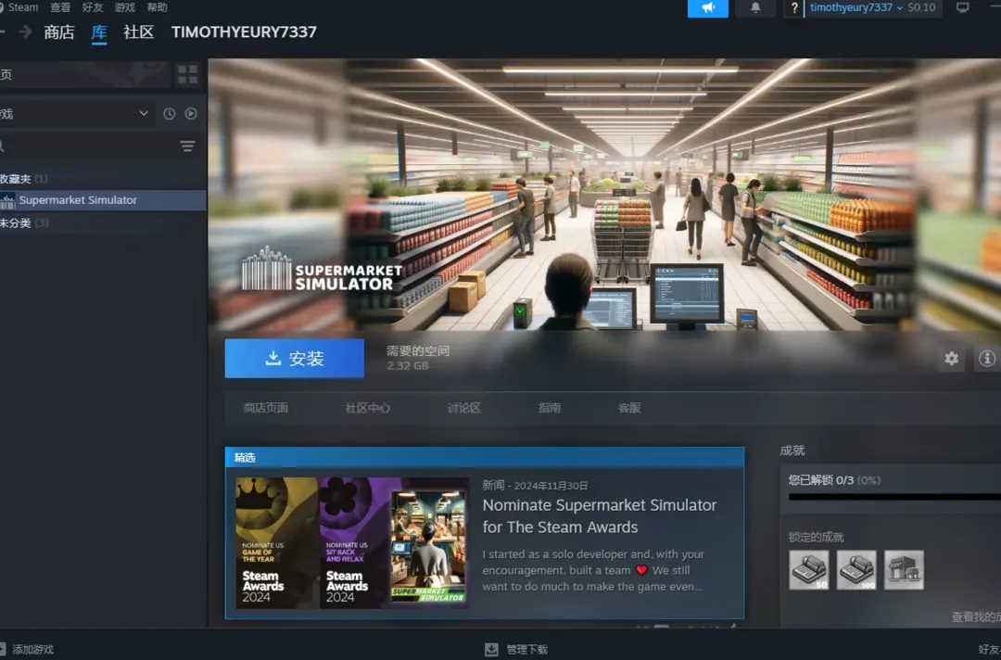Click the announcements megaphone icon
The width and height of the screenshot is (1001, 660).
tap(707, 7)
